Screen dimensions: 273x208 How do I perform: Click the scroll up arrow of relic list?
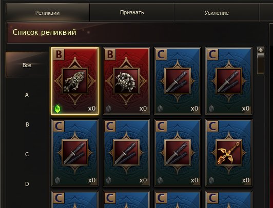(x=261, y=50)
